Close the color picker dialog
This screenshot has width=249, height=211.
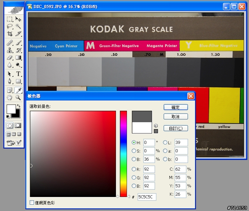191,96
